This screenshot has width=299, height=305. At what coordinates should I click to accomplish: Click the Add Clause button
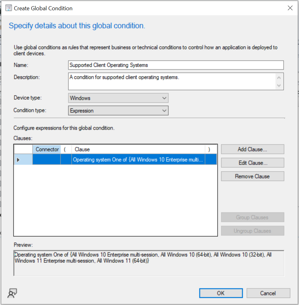(x=253, y=149)
